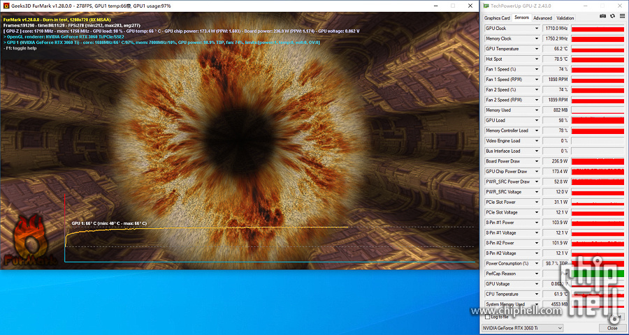Open the GPU Temperature sensor dropdown
The height and width of the screenshot is (335, 629).
[537, 49]
